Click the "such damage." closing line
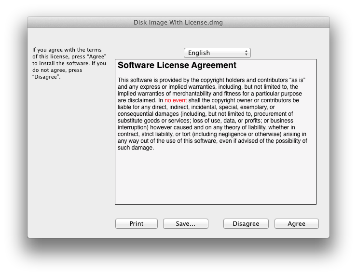 [x=136, y=148]
